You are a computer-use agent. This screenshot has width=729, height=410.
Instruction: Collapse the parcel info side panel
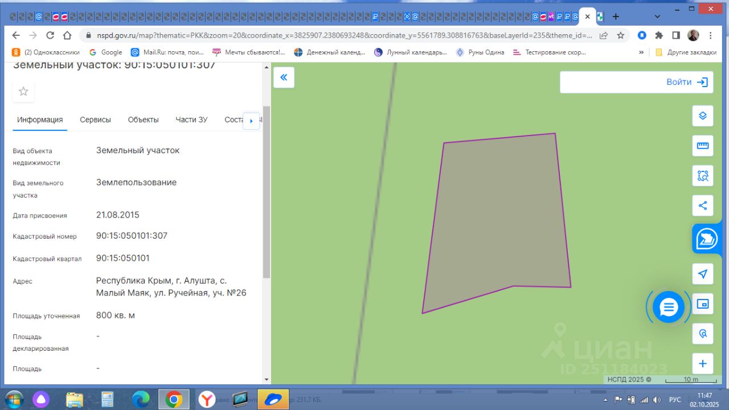(284, 77)
